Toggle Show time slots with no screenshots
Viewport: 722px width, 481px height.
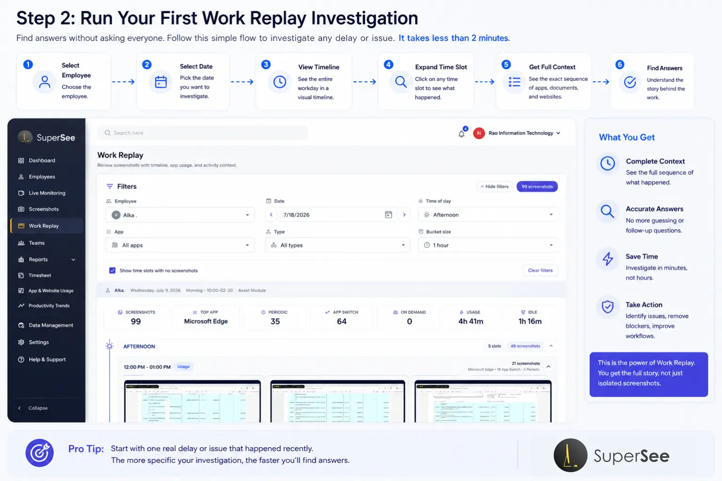point(112,271)
